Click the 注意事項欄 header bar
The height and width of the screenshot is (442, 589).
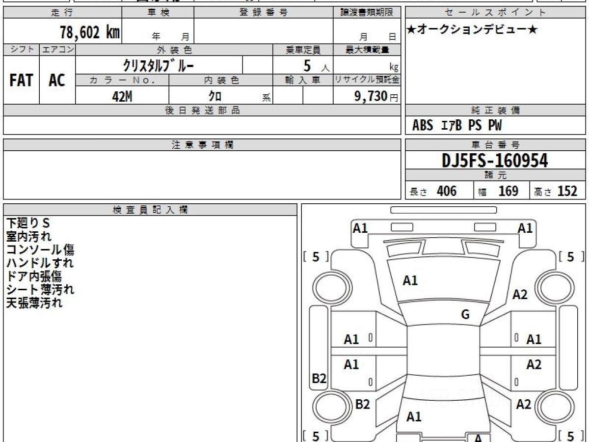click(202, 145)
